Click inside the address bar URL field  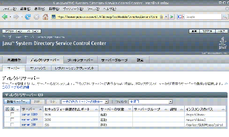107,17
